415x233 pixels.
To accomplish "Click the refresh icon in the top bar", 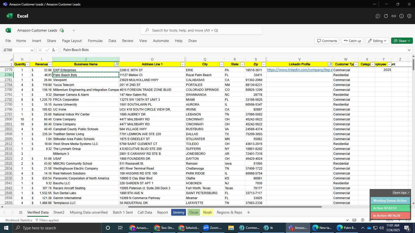I will (386, 16).
